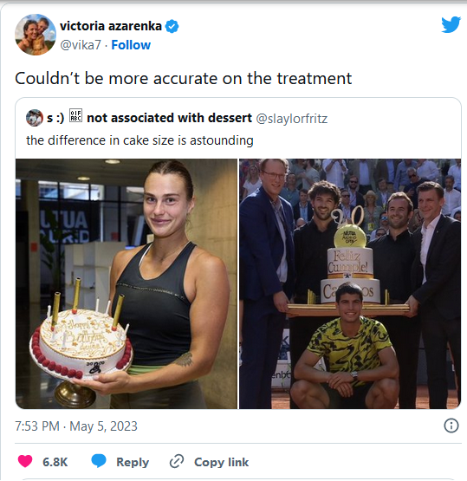Click the blue reply bubble icon
467x481 pixels.
click(x=99, y=461)
